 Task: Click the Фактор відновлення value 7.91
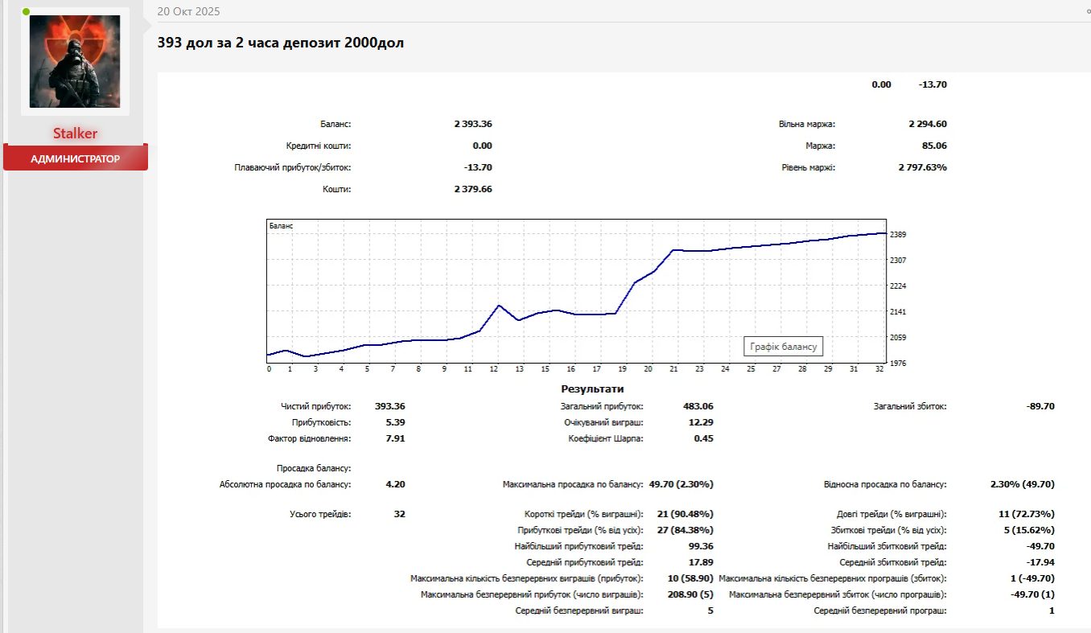click(x=395, y=438)
